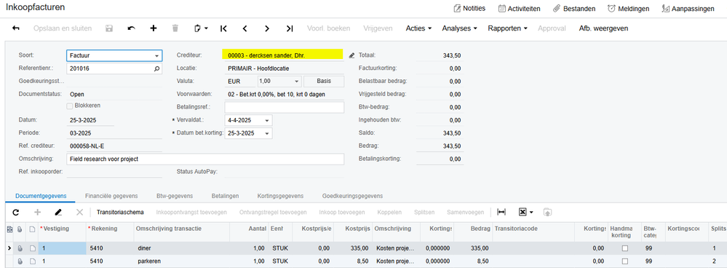Expand the Vervaldat. date picker

tap(266, 121)
